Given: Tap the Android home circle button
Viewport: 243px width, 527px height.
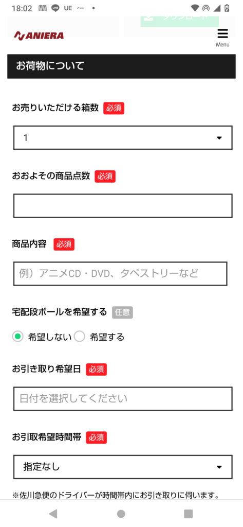Looking at the screenshot, I should click(x=121, y=514).
